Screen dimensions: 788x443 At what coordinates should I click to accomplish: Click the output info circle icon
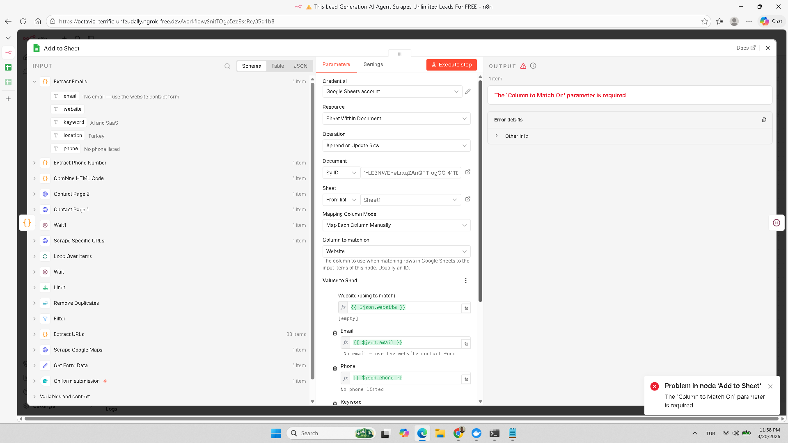pyautogui.click(x=533, y=66)
